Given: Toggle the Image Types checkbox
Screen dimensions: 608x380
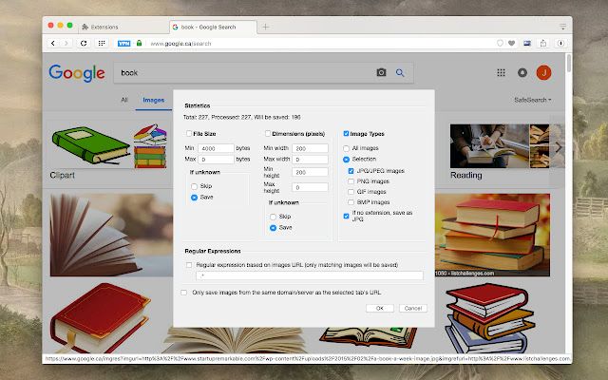Looking at the screenshot, I should (x=346, y=133).
